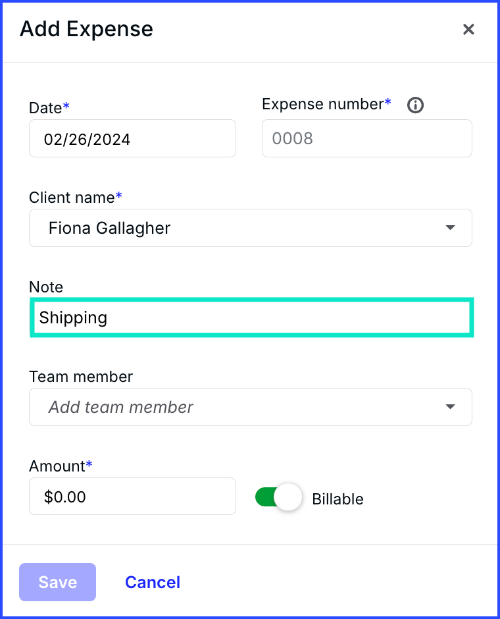This screenshot has width=500, height=619.
Task: Focus the Date field showing 02/26/2024
Action: pos(132,138)
